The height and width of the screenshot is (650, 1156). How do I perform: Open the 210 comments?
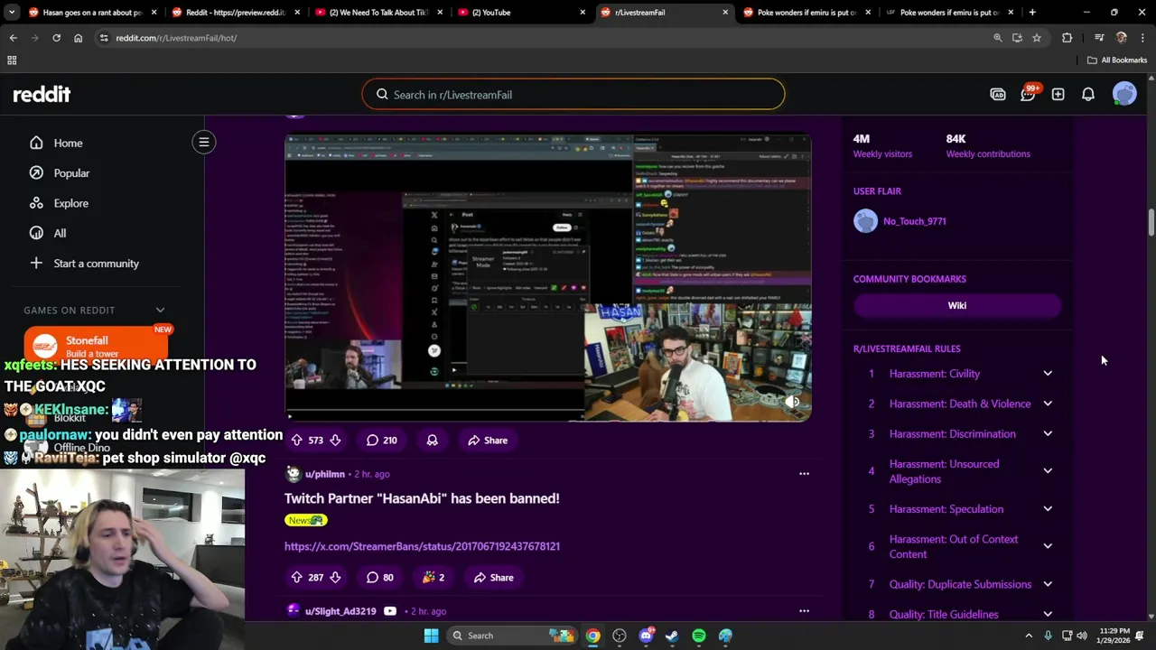click(381, 440)
